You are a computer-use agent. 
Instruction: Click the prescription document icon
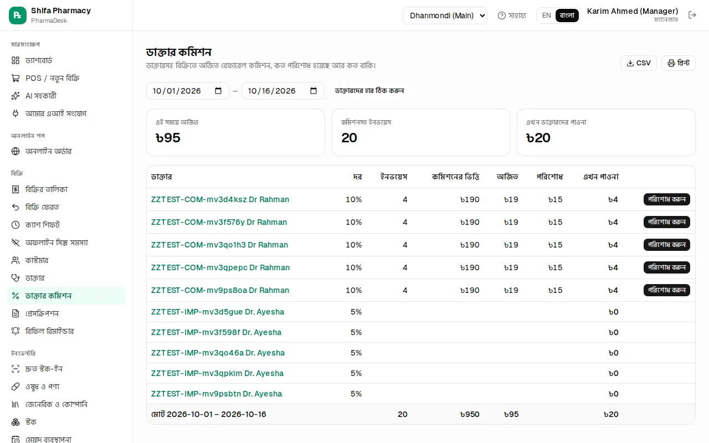16,313
